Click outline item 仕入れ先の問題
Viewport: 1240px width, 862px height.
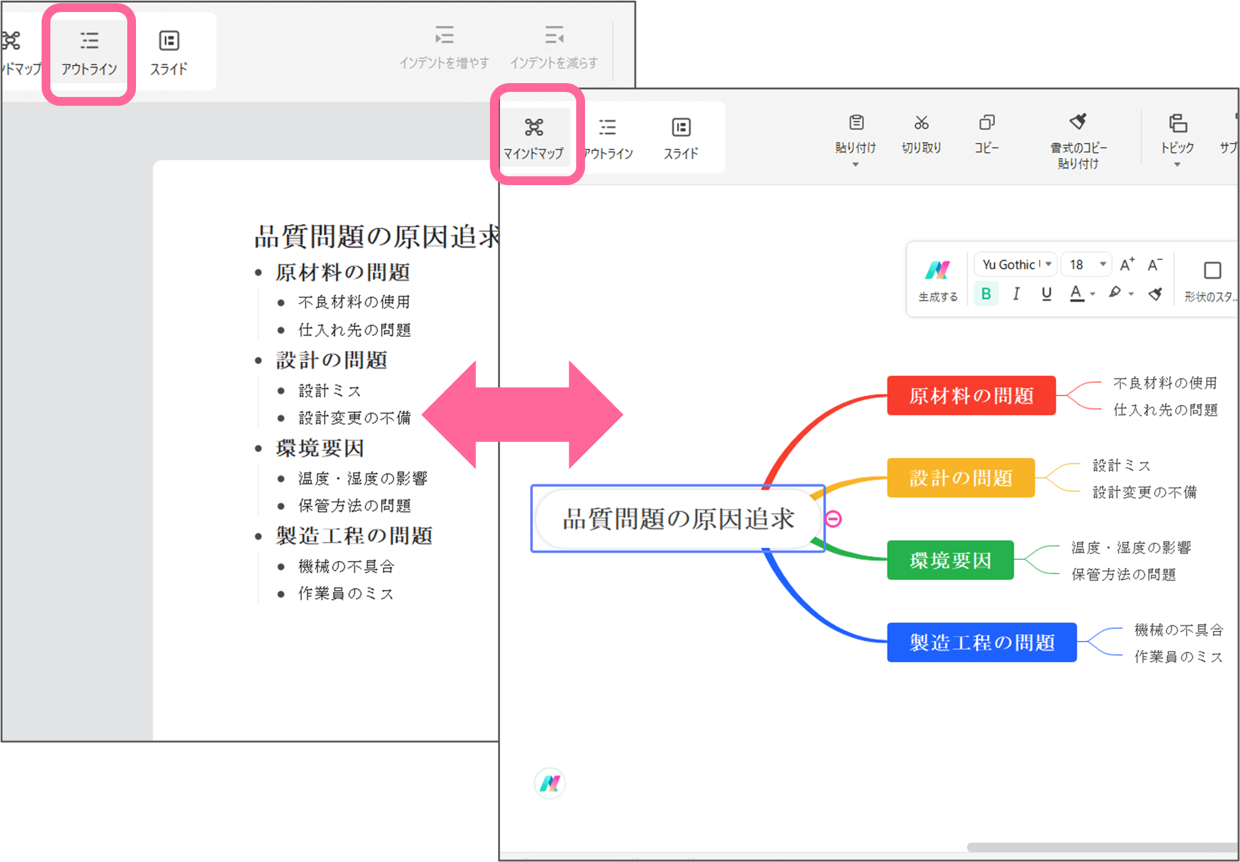[354, 330]
